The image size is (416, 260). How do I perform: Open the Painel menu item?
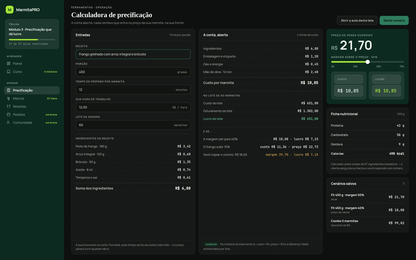coord(32,63)
